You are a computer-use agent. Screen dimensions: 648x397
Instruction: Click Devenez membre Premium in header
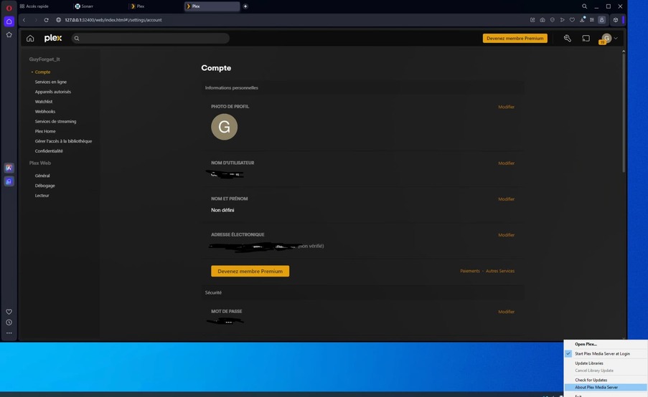pyautogui.click(x=515, y=39)
